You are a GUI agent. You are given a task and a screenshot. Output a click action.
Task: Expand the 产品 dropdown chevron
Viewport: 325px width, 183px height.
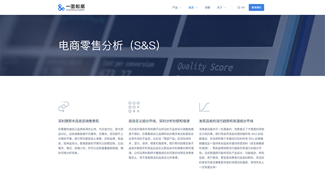click(181, 8)
